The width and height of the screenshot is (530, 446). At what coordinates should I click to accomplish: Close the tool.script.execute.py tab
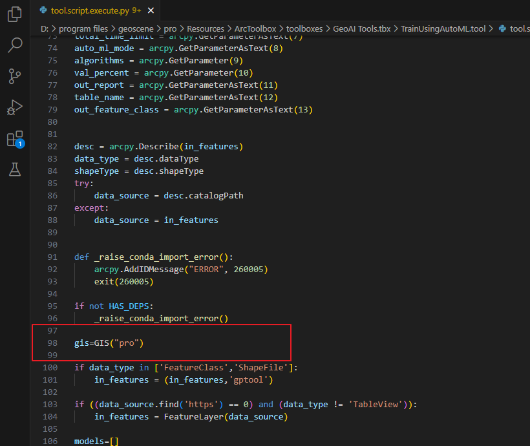(x=151, y=10)
